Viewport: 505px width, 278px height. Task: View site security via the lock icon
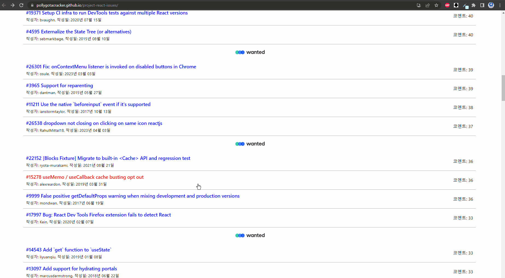pos(32,5)
